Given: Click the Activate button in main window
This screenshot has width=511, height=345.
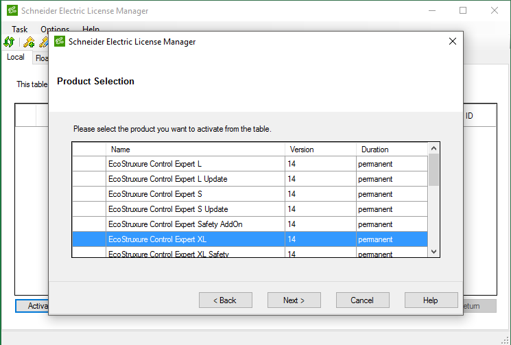Looking at the screenshot, I should point(32,306).
